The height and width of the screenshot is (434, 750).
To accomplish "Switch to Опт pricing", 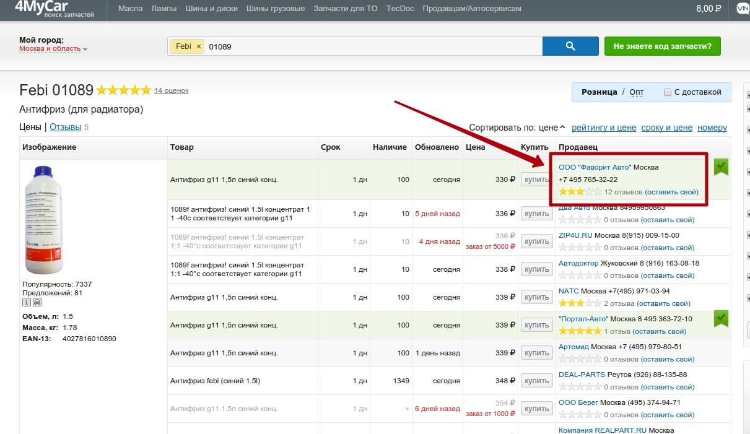I will tap(637, 92).
